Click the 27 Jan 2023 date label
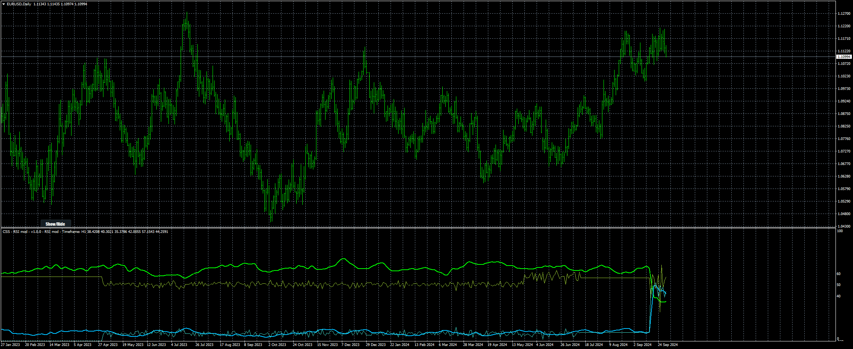This screenshot has height=349, width=853. 10,345
